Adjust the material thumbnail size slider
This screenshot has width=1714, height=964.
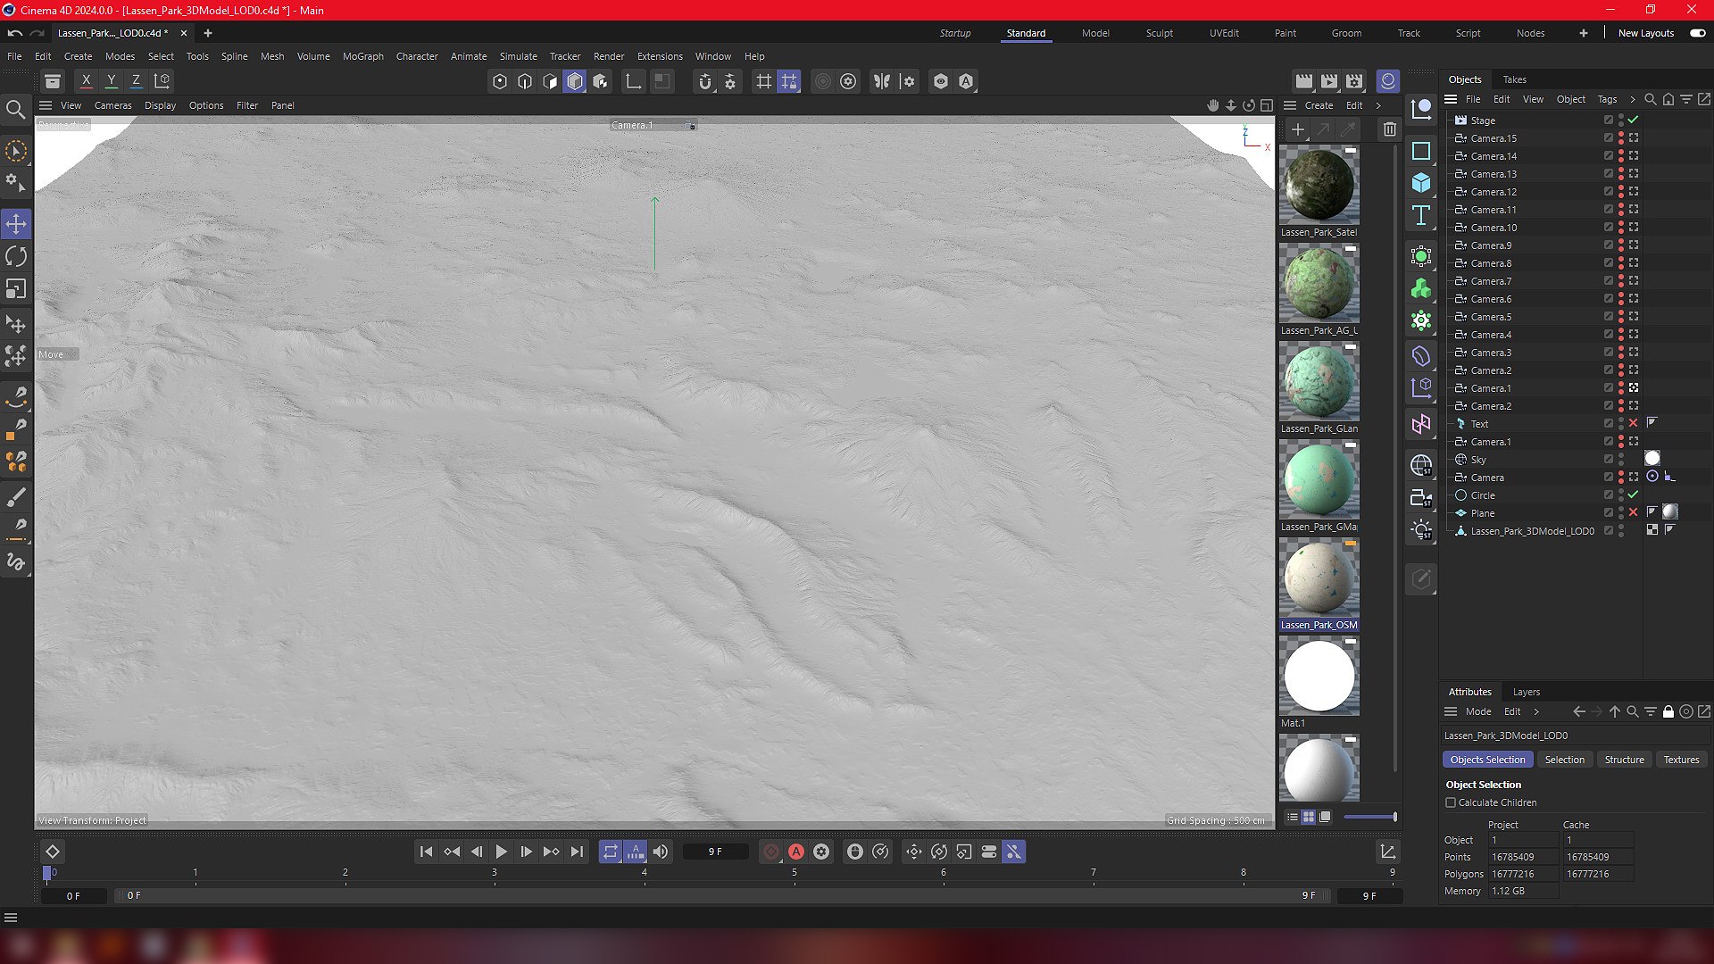[x=1370, y=817]
